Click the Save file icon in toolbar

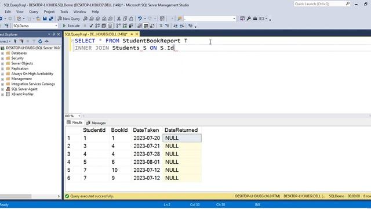tap(45, 19)
